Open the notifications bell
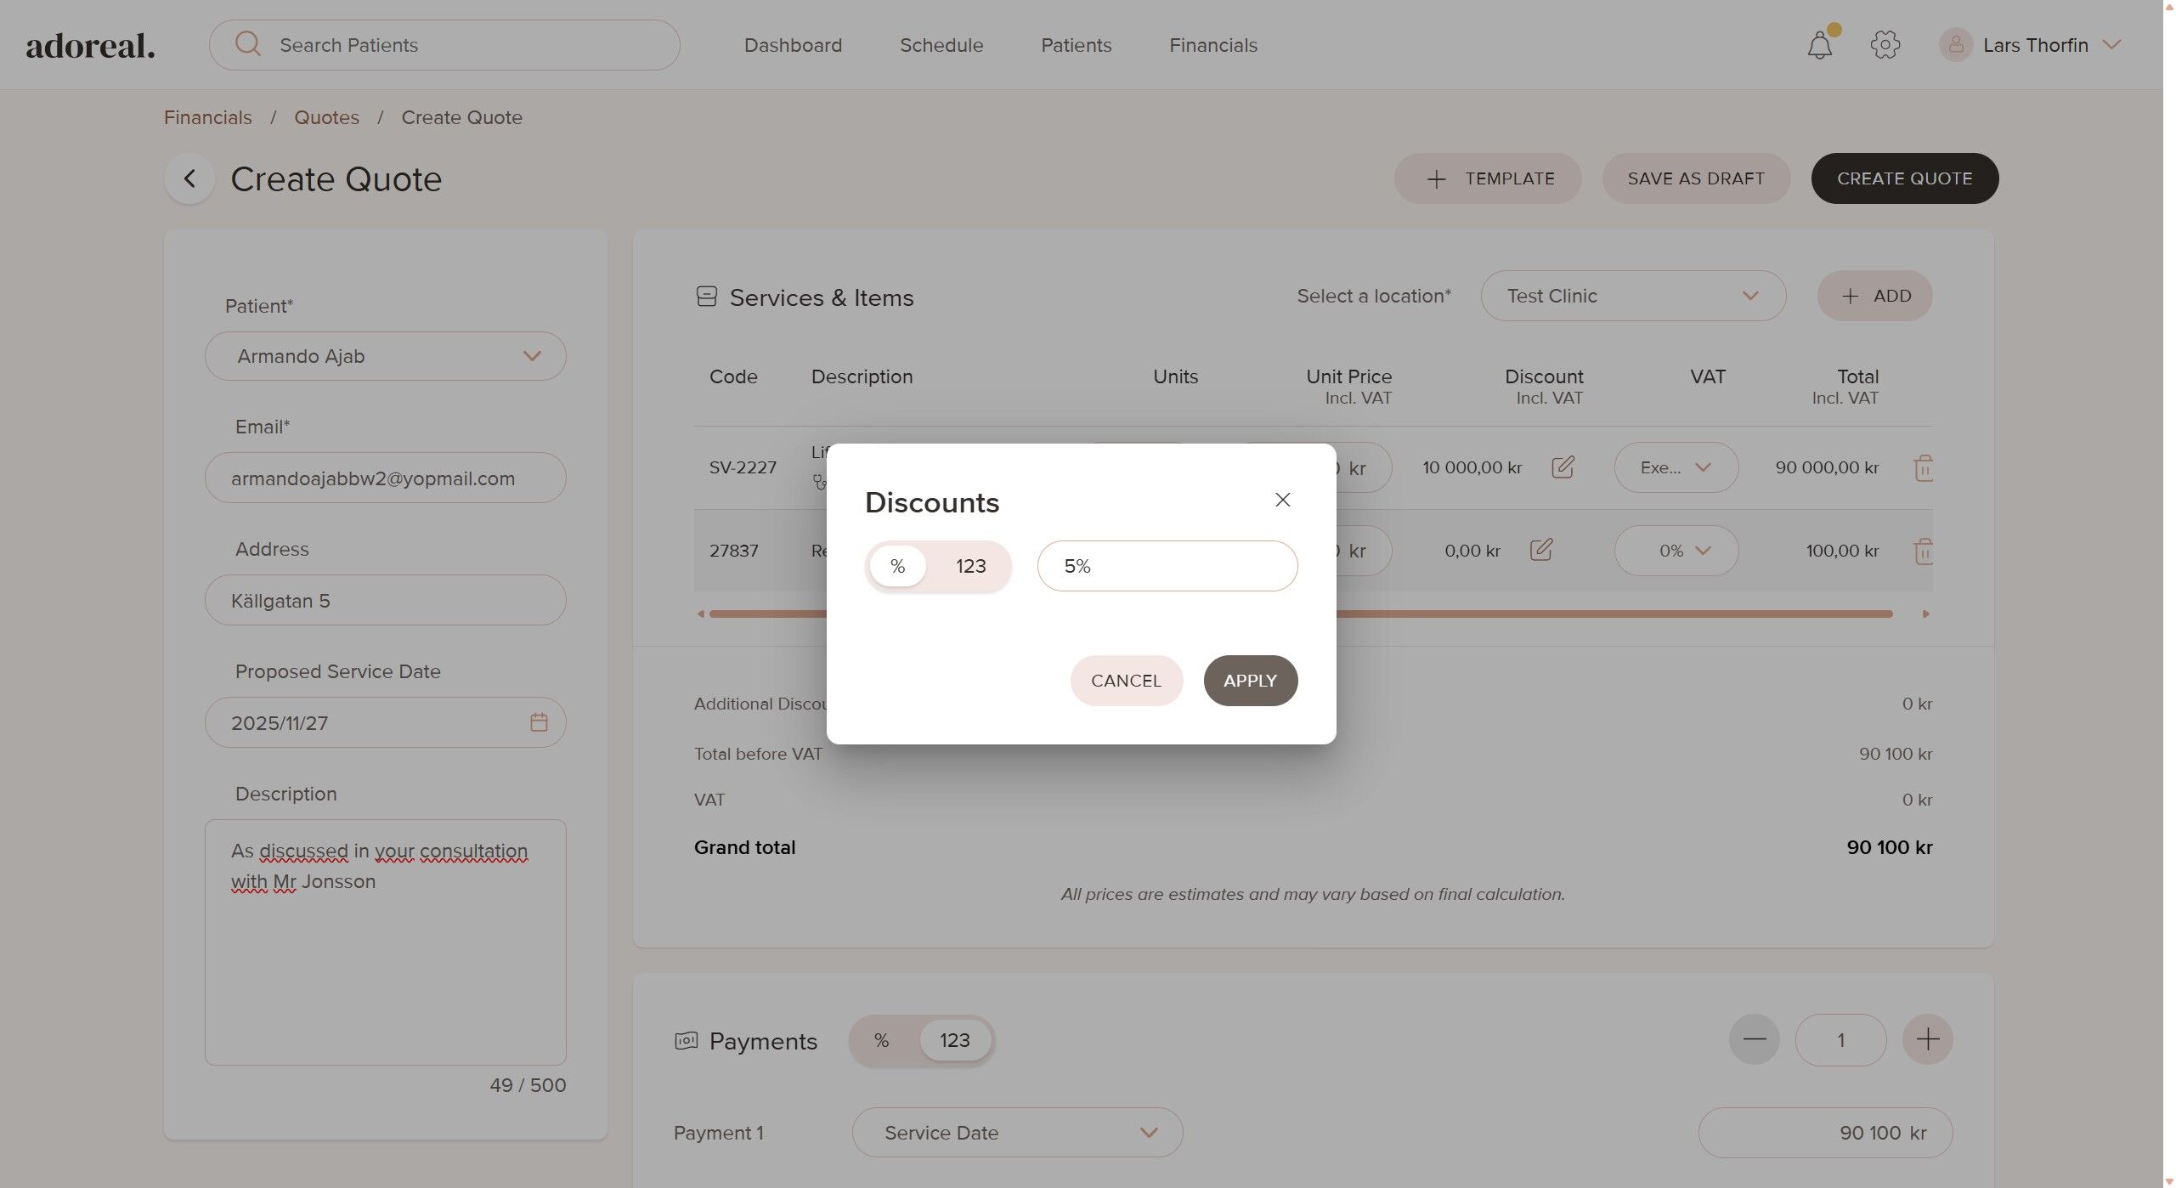2176x1188 pixels. coord(1819,45)
